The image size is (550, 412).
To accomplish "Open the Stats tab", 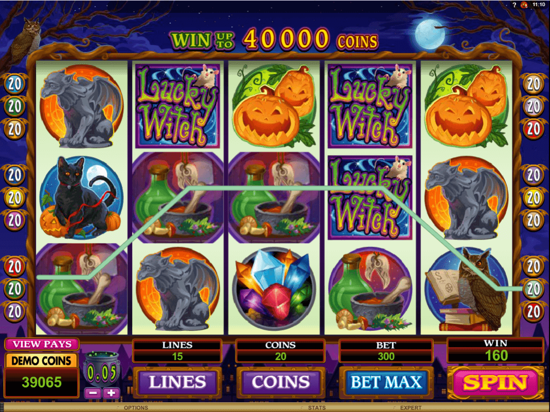I will click(x=317, y=408).
